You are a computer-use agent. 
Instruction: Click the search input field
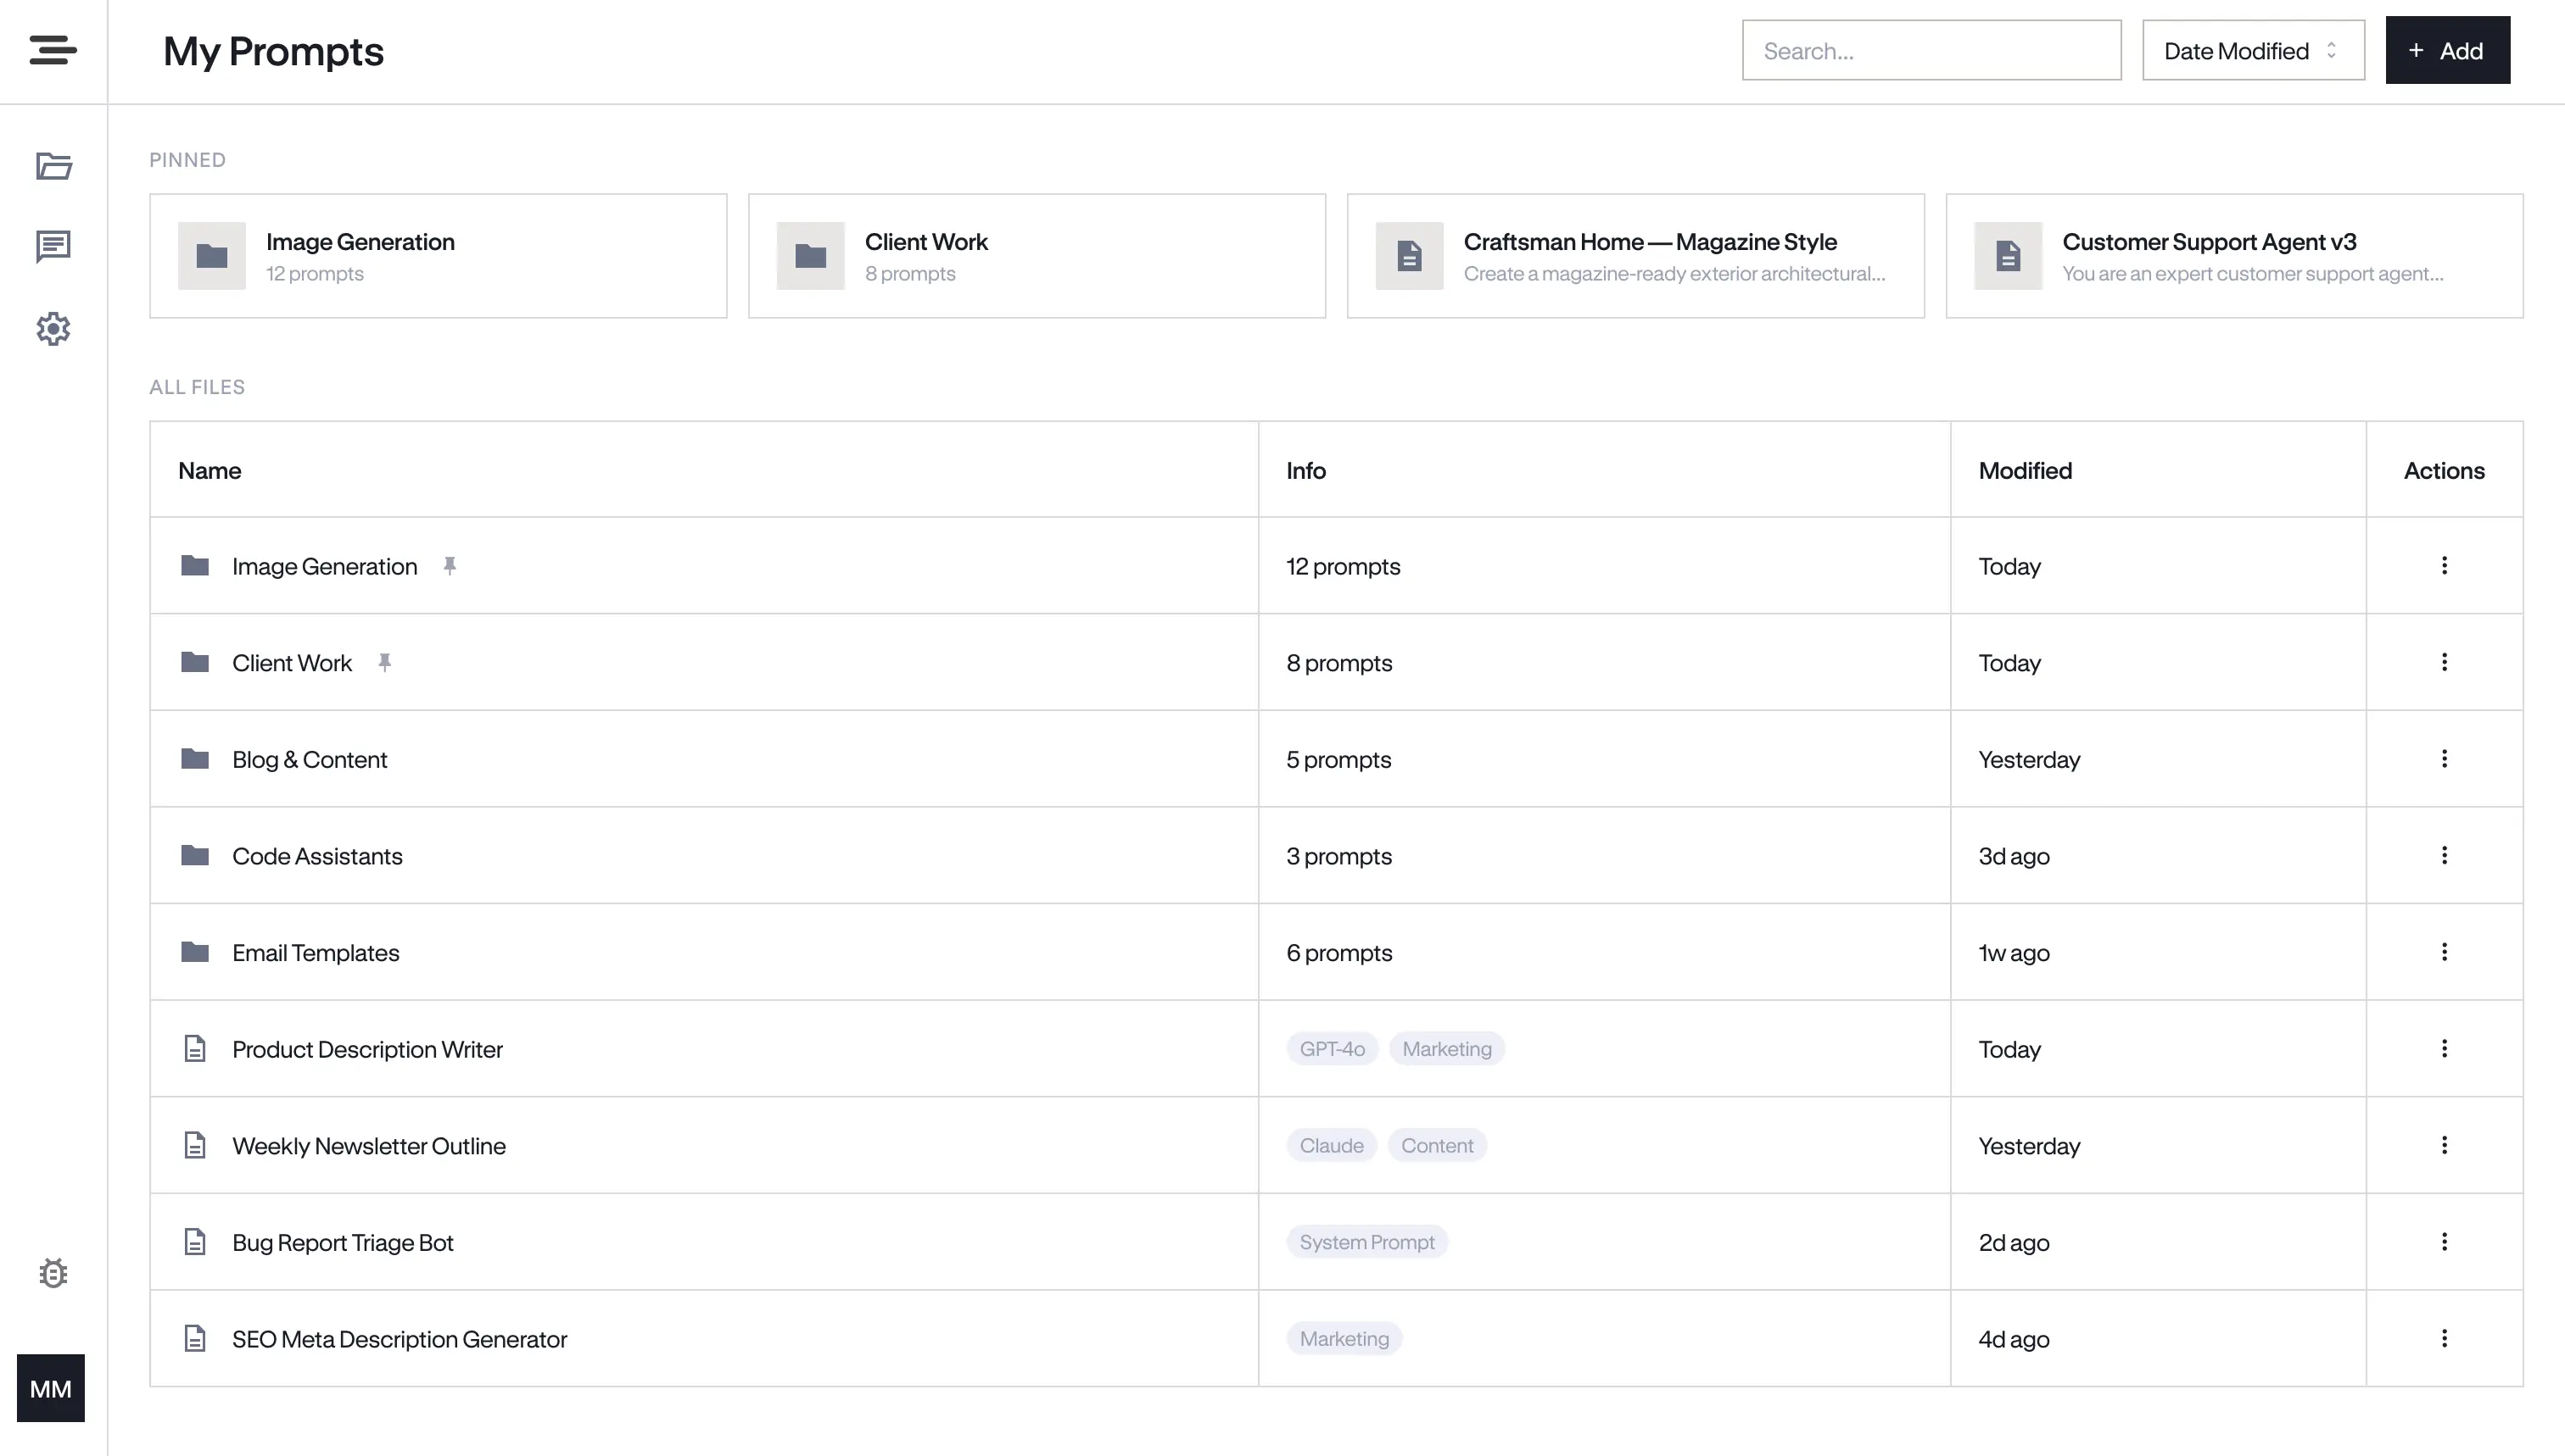point(1930,50)
